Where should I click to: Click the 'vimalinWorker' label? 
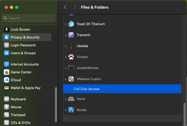coord(88,68)
